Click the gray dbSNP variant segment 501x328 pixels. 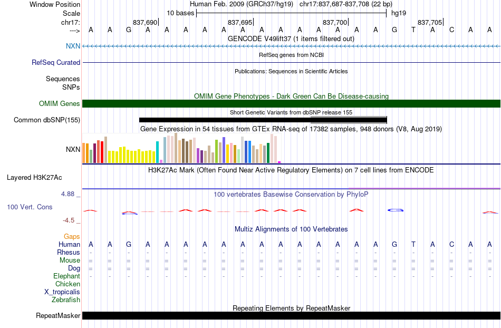(x=349, y=120)
